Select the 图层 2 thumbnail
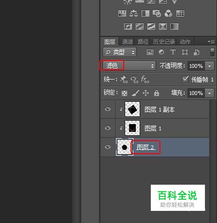 click(x=125, y=147)
